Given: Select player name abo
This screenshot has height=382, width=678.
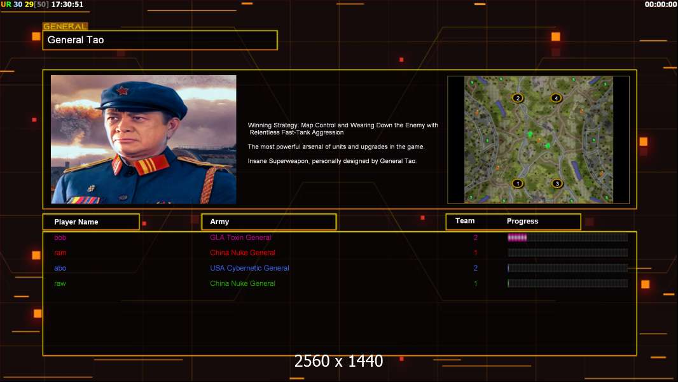Looking at the screenshot, I should [60, 268].
